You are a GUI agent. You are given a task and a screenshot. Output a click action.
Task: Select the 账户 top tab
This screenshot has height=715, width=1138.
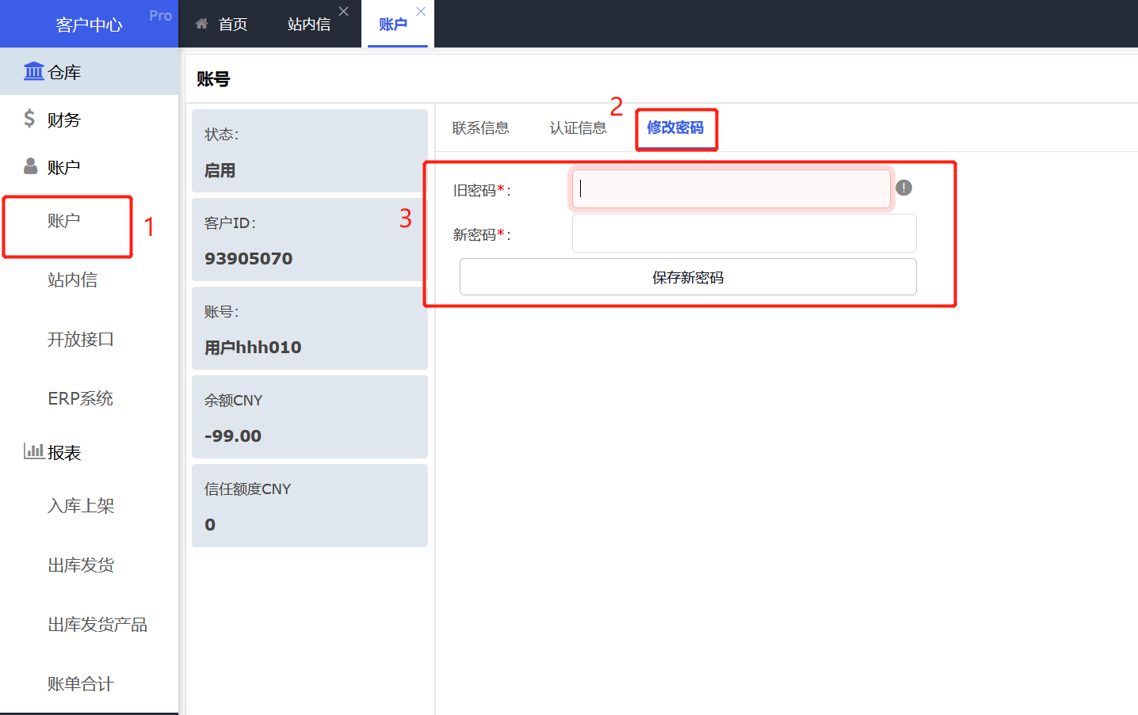(393, 24)
